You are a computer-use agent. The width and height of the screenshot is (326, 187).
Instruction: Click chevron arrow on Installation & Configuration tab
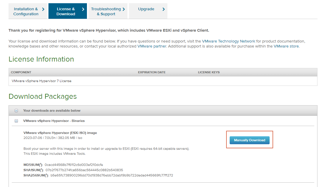pyautogui.click(x=43, y=9)
